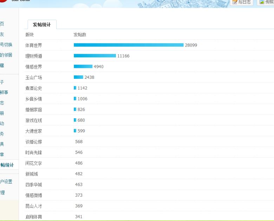Click the blue bar for 体育世界 (28099)
The image size is (274, 221).
pyautogui.click(x=128, y=45)
